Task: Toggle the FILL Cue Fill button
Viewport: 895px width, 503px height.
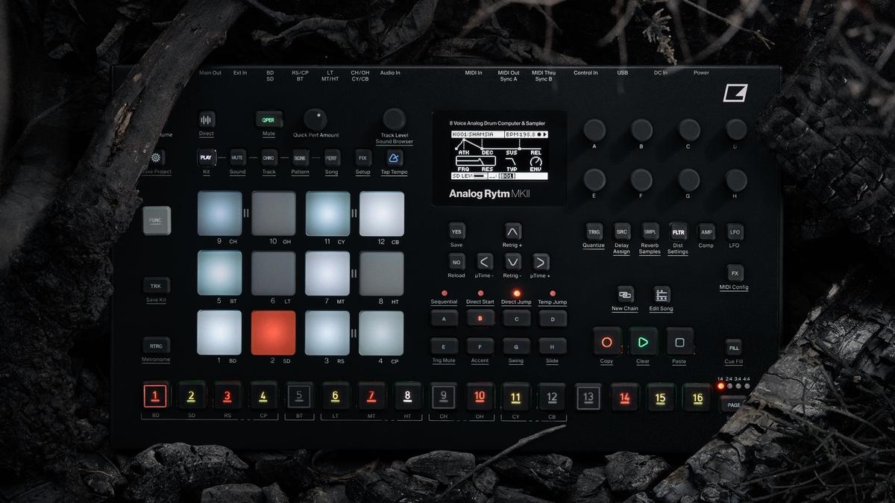Action: [734, 348]
